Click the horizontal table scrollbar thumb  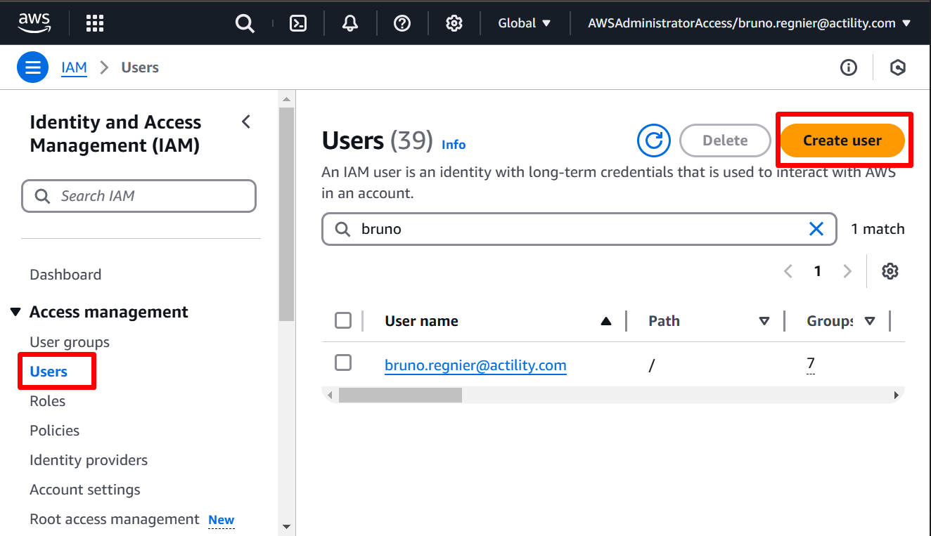pos(400,396)
